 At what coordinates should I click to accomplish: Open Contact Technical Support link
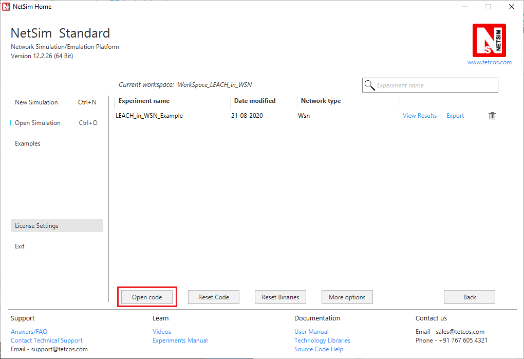46,340
